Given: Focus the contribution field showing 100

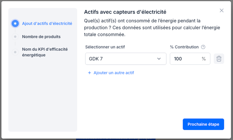Looking at the screenshot, I should 184,59.
